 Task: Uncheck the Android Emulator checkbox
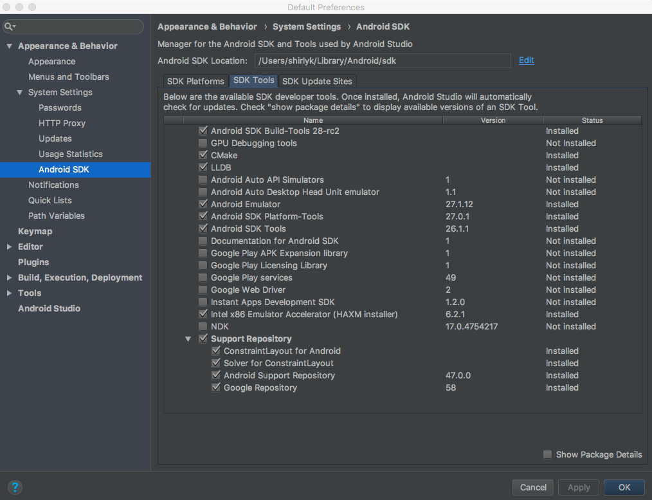click(203, 204)
